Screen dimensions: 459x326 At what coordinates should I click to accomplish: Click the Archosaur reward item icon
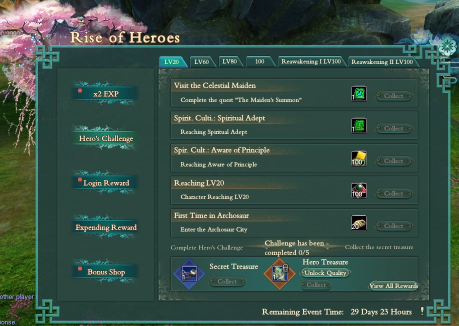359,223
